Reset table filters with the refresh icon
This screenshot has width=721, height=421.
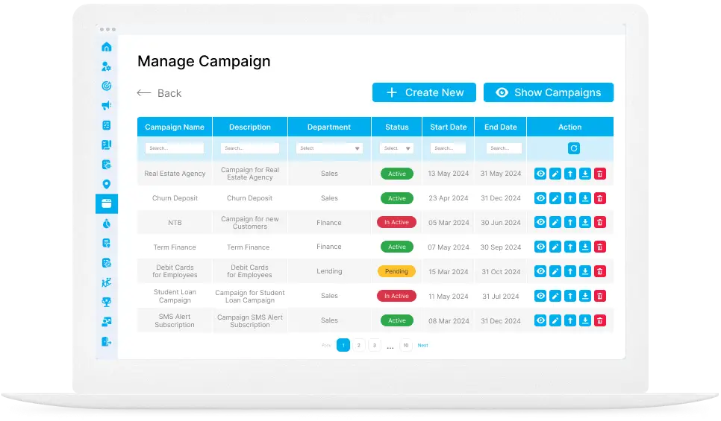coord(573,148)
